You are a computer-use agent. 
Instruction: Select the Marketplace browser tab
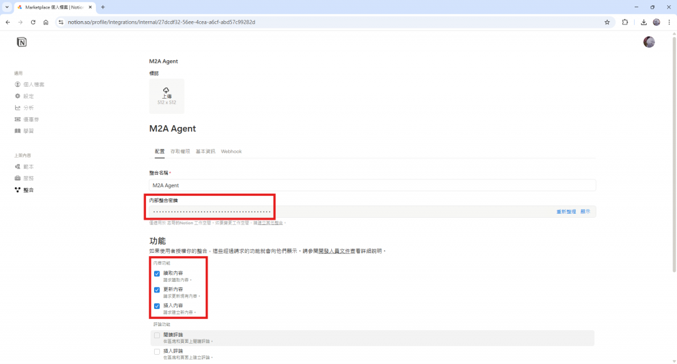pyautogui.click(x=54, y=7)
